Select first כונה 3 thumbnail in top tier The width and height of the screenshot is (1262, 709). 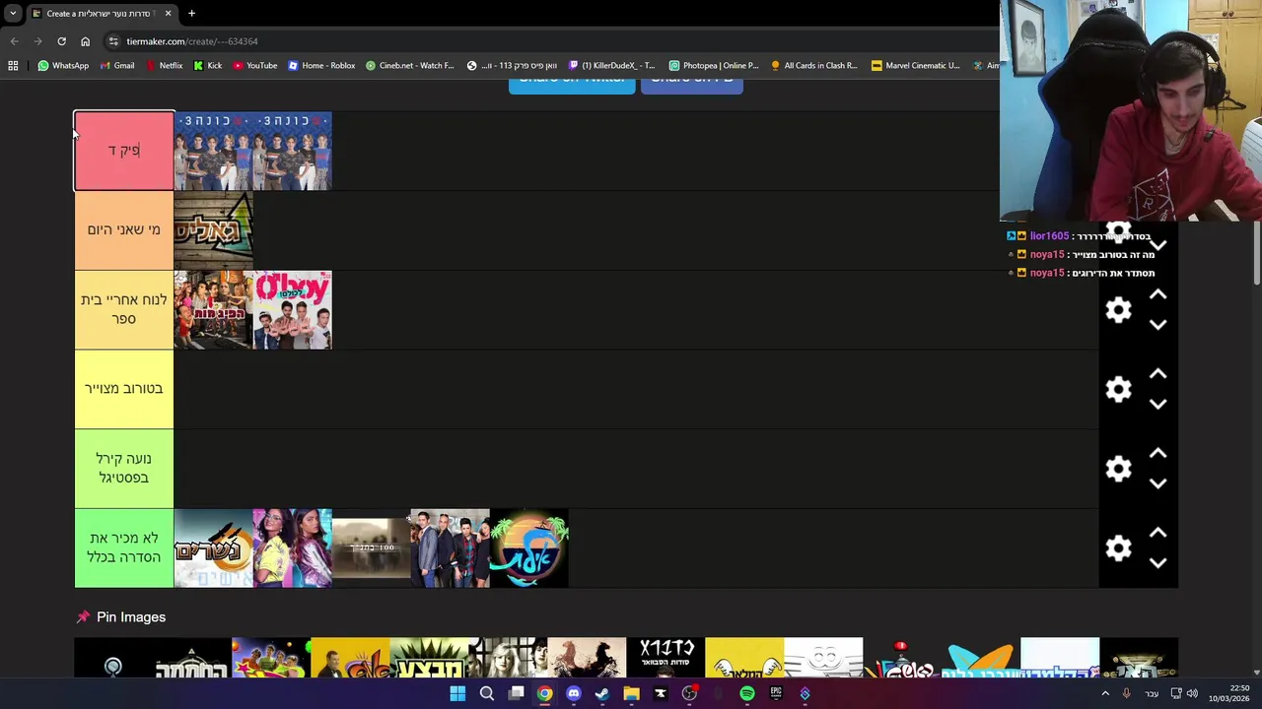pos(213,151)
